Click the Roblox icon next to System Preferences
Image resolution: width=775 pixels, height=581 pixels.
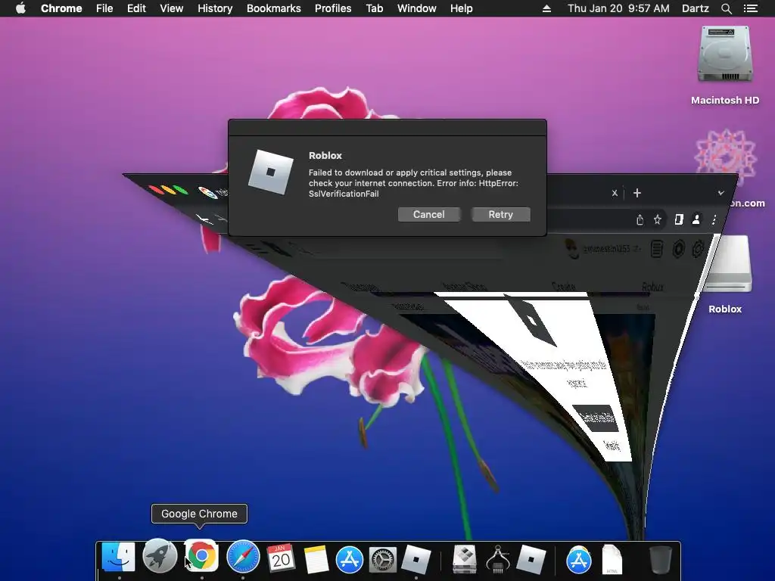pos(416,560)
